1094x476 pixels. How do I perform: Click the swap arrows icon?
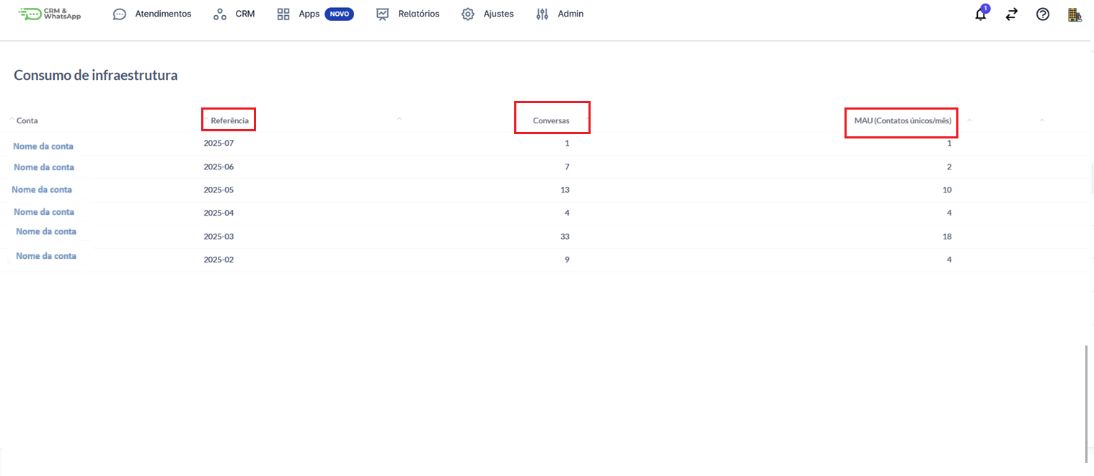click(1012, 14)
